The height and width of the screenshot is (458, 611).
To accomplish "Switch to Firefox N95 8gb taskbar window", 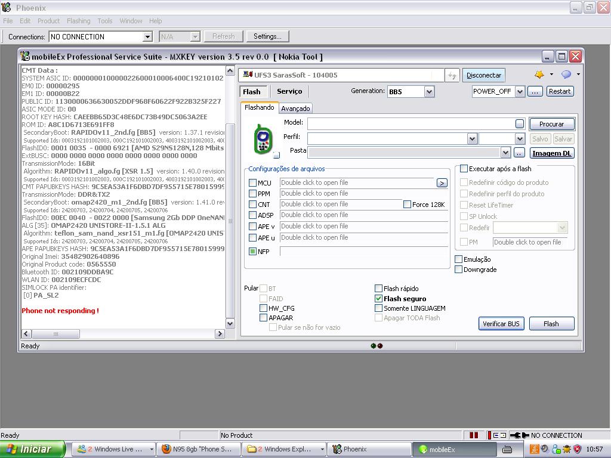I will tap(198, 450).
